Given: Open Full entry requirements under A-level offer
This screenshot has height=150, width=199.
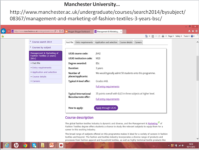Looking at the screenshot, I should [x=108, y=87].
